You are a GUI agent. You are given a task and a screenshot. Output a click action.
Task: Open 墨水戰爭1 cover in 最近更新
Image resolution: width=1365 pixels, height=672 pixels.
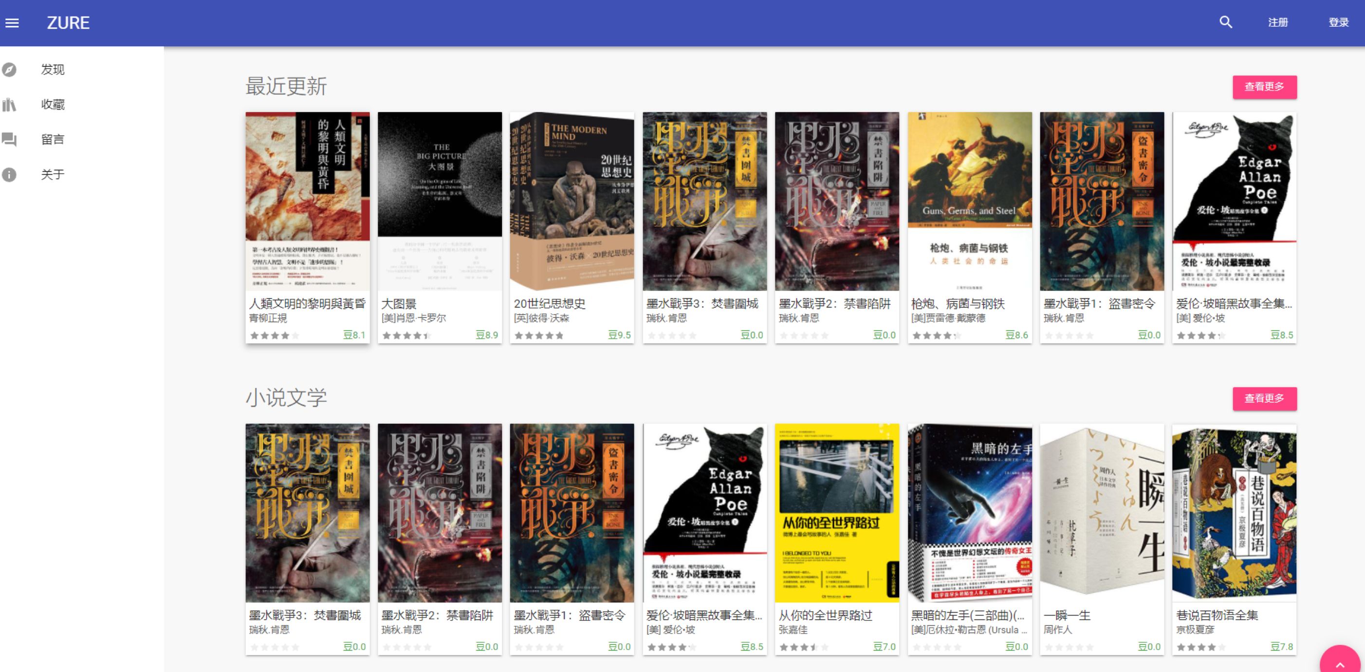[1102, 201]
